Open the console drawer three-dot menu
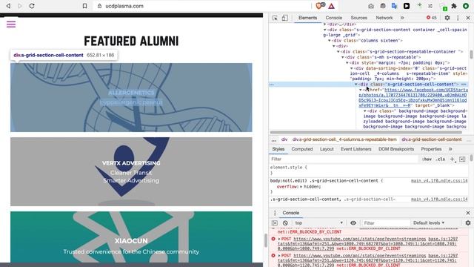This screenshot has height=267, width=474. point(275,213)
